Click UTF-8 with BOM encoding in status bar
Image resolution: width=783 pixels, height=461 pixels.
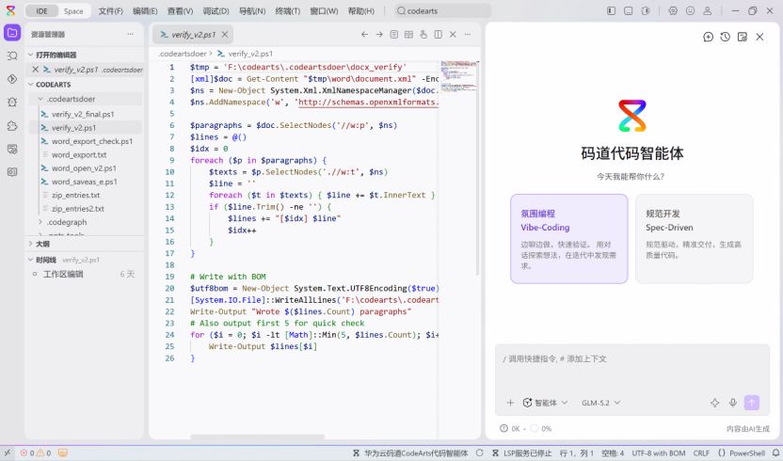click(x=659, y=453)
